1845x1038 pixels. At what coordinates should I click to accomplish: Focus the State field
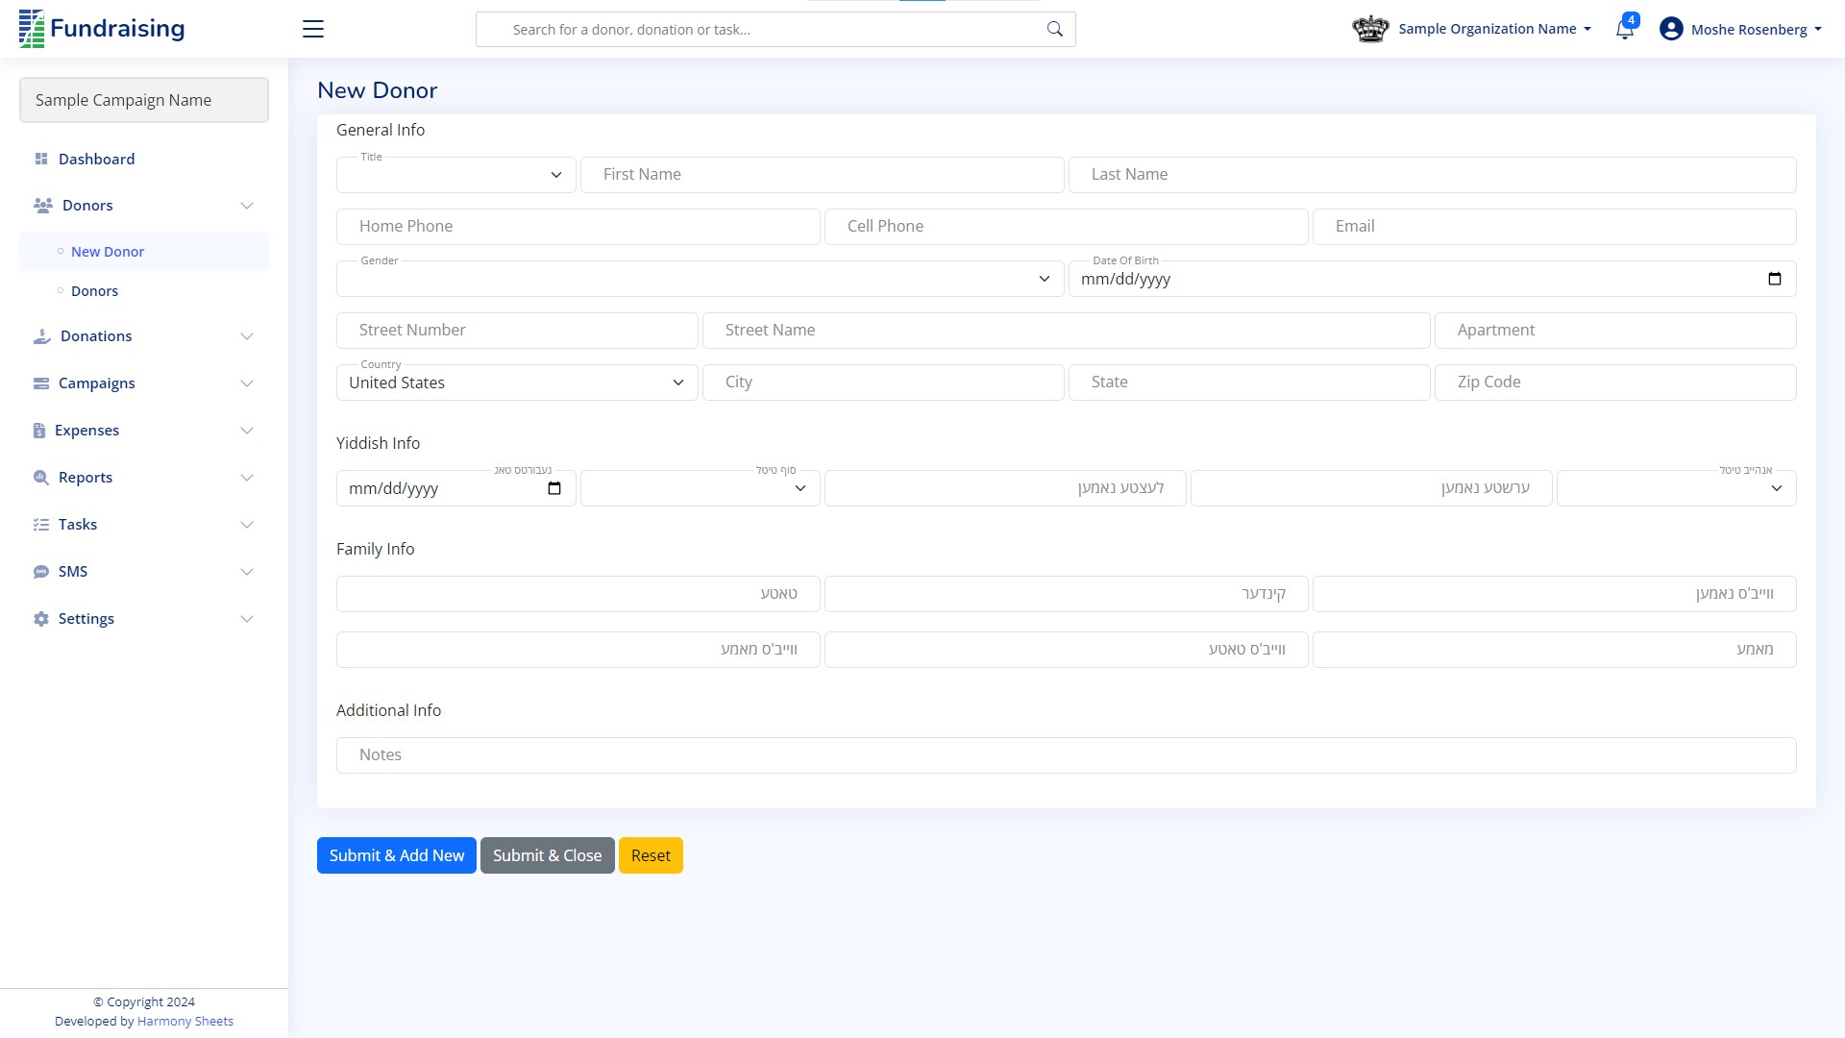pos(1249,383)
